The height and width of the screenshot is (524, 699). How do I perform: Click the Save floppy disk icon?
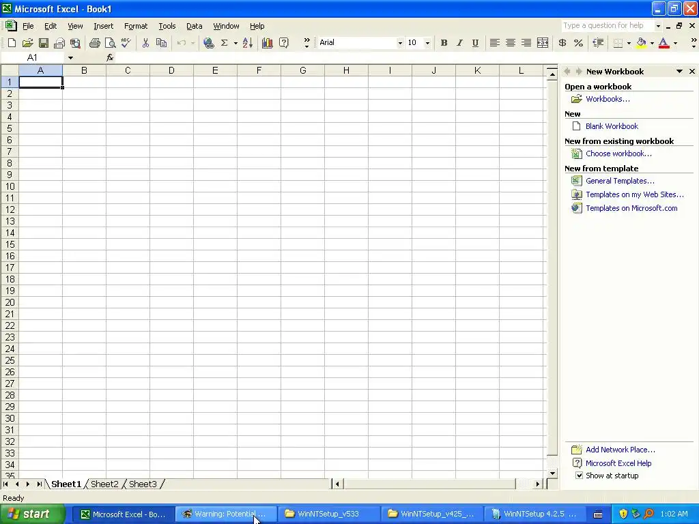coord(44,43)
